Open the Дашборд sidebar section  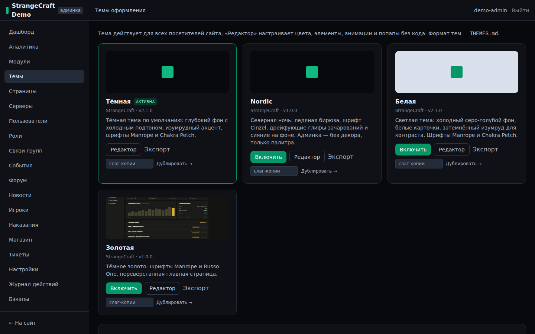point(44,32)
